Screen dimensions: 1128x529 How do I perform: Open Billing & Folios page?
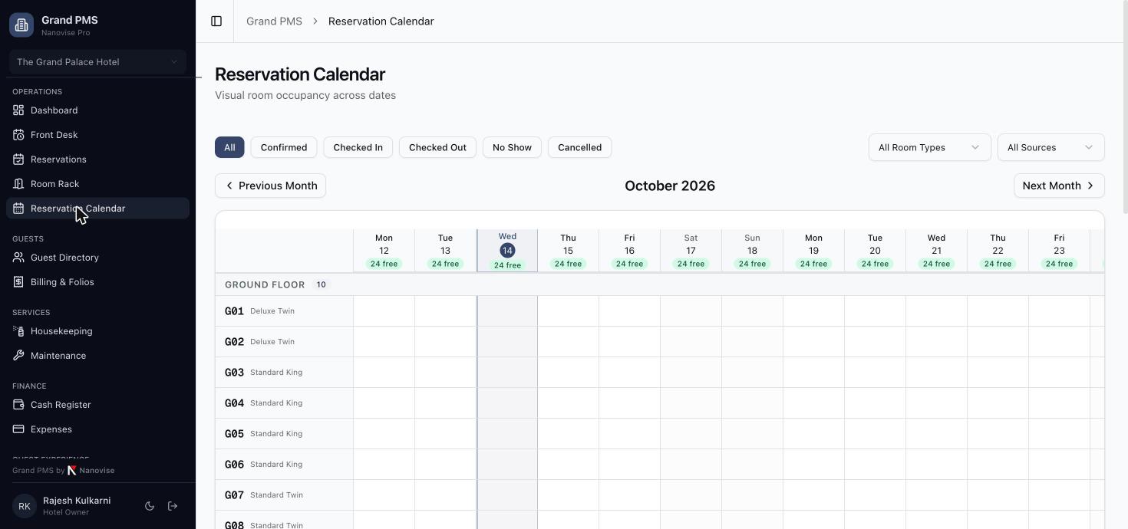coord(97,282)
